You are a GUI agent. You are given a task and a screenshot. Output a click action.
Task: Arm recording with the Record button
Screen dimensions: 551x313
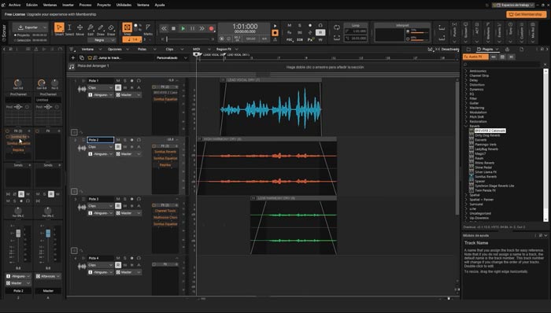(211, 28)
